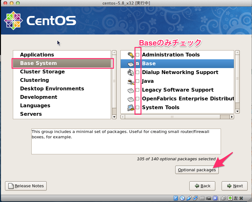
Task: Click the package list scroll-up arrow
Action: (x=237, y=52)
